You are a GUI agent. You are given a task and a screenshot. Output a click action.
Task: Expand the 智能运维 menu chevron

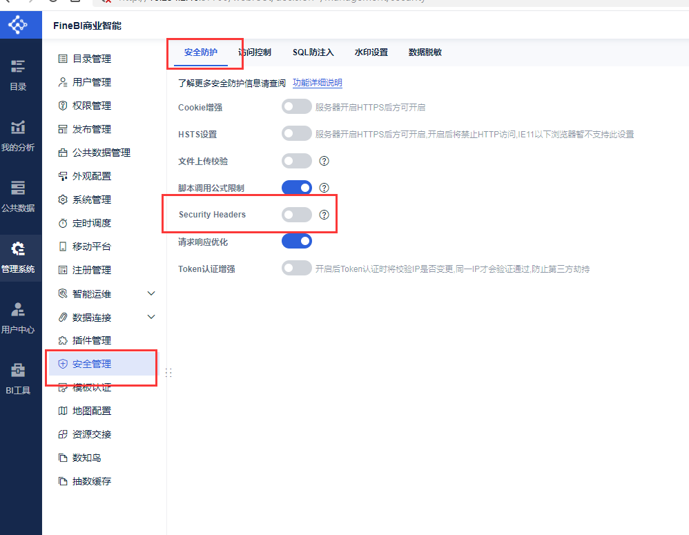point(151,293)
